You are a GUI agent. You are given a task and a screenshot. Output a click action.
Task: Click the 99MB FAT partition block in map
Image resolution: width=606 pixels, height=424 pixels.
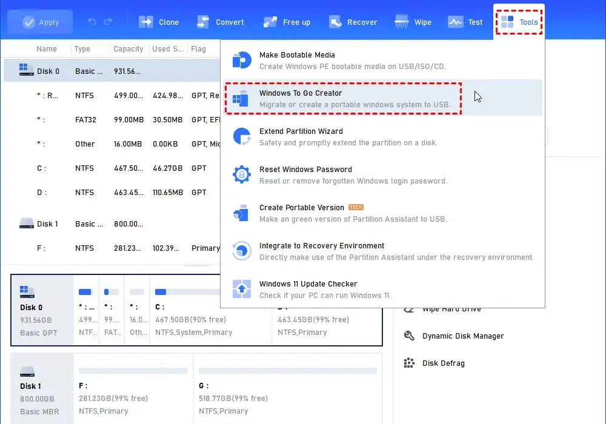[112, 311]
